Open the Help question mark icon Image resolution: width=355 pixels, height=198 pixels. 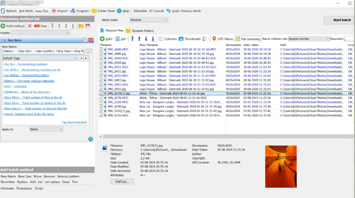pos(119,11)
